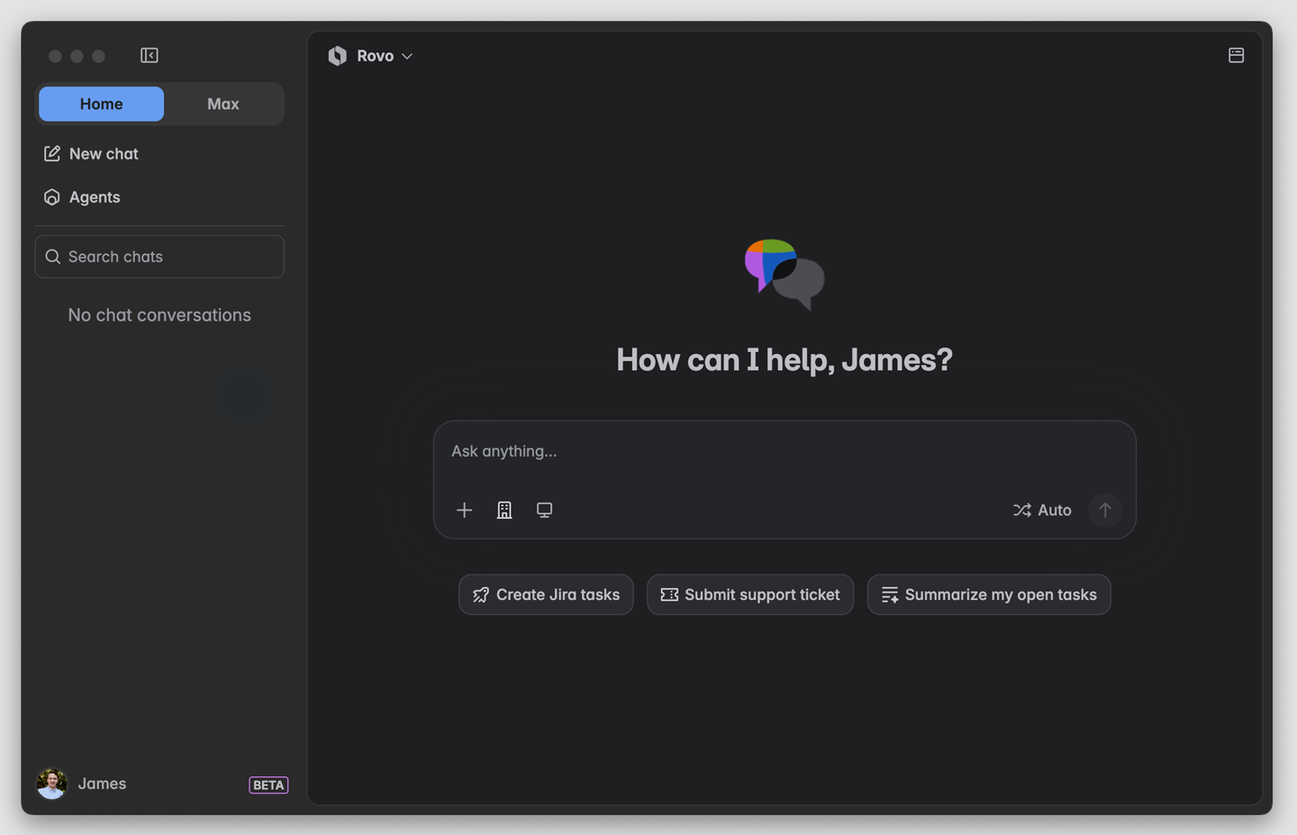This screenshot has width=1297, height=835.
Task: Click the user name James in sidebar
Action: 102,784
